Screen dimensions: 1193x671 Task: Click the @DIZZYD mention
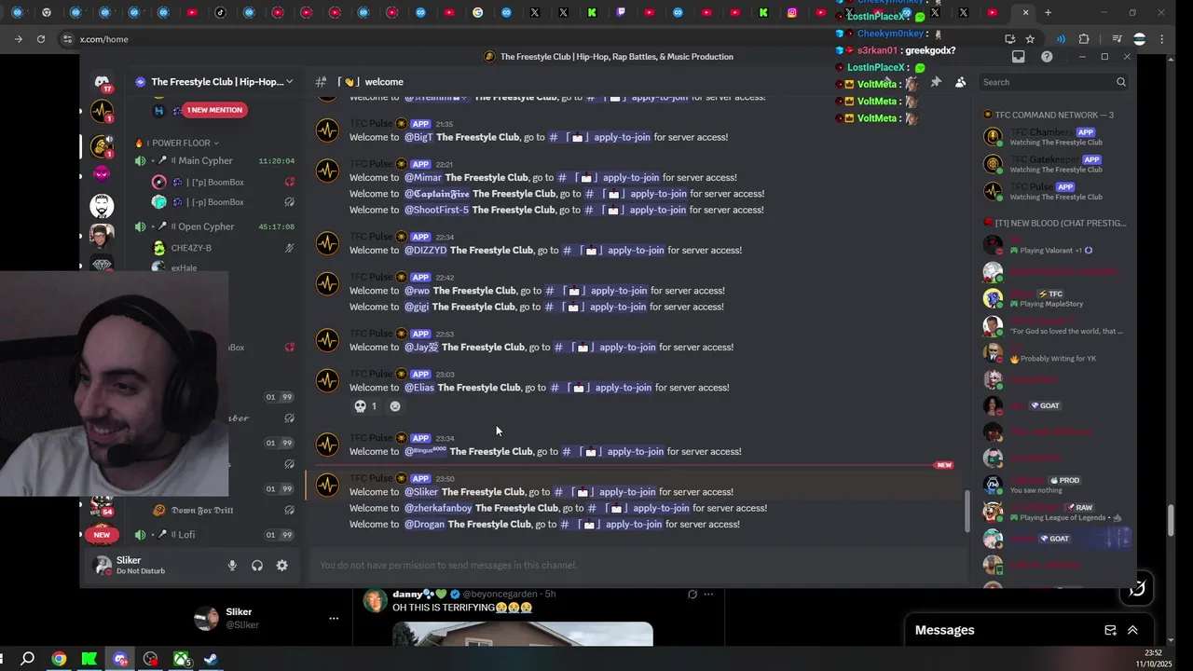tap(425, 250)
